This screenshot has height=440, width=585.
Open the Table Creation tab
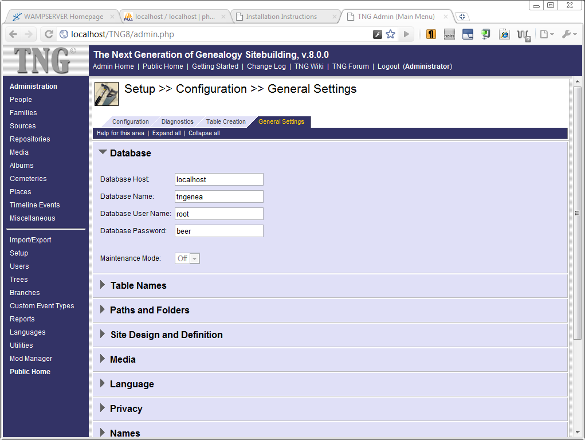click(226, 121)
